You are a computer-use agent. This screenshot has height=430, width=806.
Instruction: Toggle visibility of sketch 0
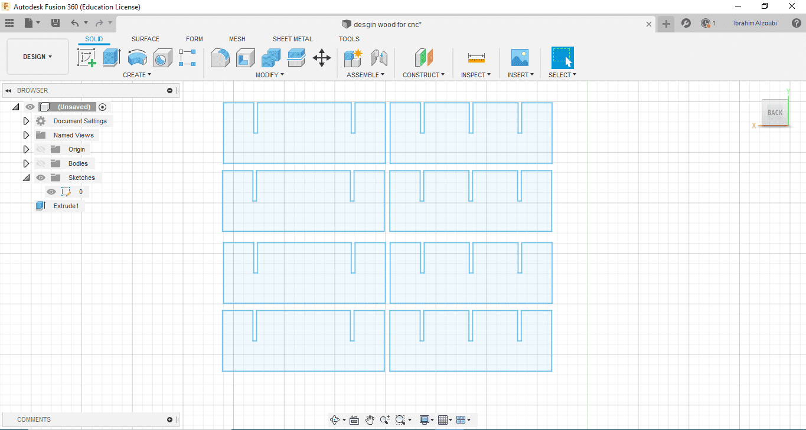click(x=51, y=192)
